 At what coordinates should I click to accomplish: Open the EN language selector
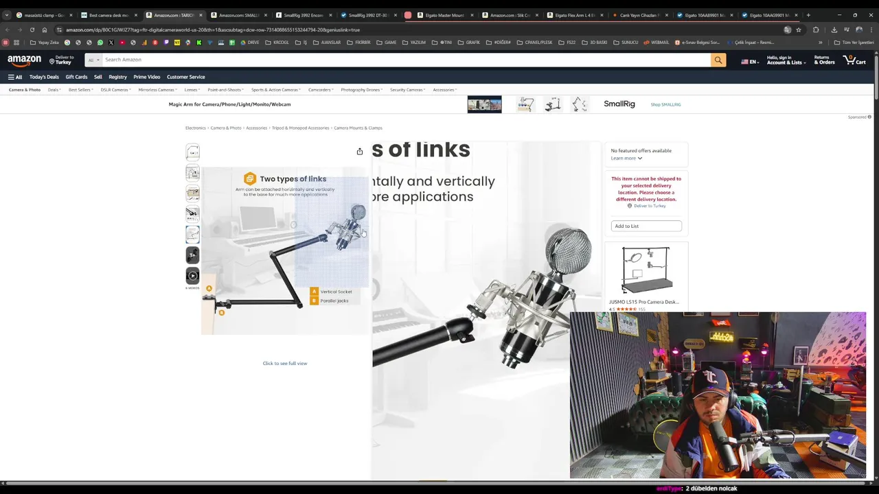point(750,62)
